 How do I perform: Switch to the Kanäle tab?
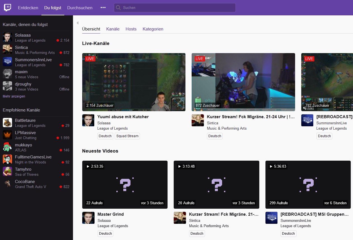[113, 29]
